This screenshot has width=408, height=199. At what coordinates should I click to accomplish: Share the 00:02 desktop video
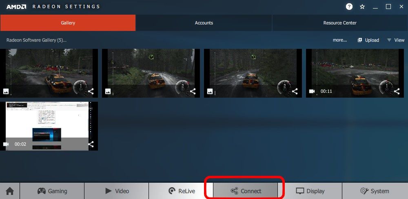pos(91,144)
